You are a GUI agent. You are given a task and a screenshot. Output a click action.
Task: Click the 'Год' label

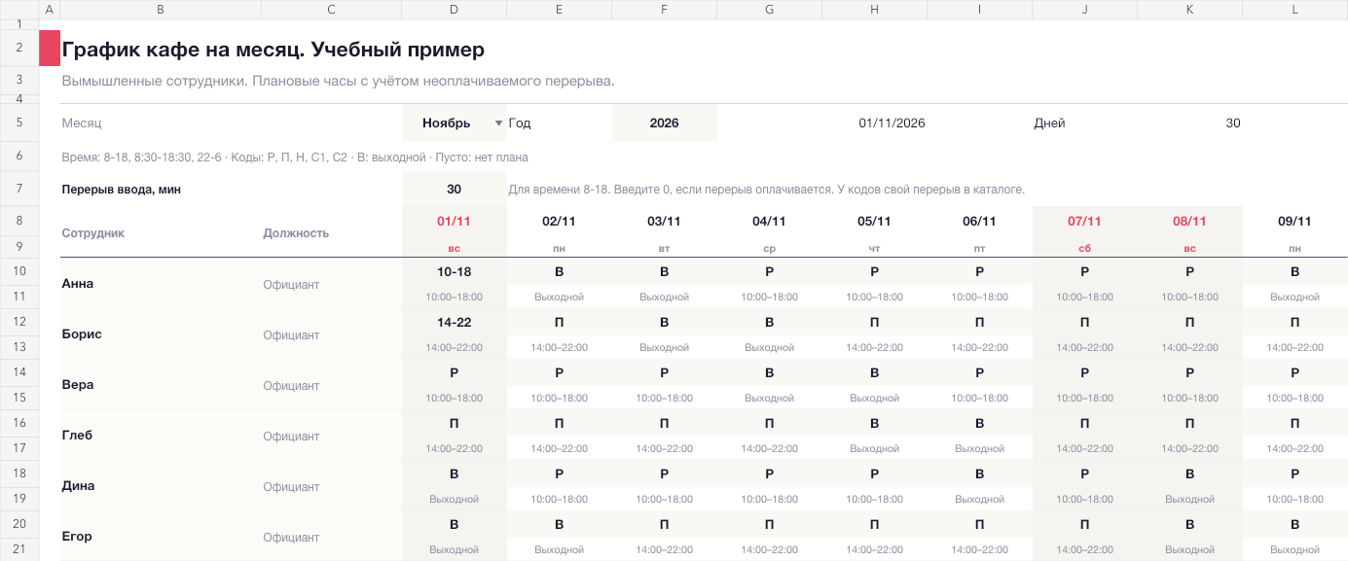coord(520,123)
